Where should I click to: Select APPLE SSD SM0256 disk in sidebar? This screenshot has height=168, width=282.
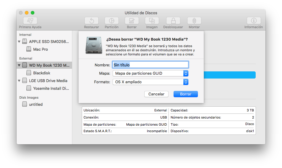click(x=44, y=41)
